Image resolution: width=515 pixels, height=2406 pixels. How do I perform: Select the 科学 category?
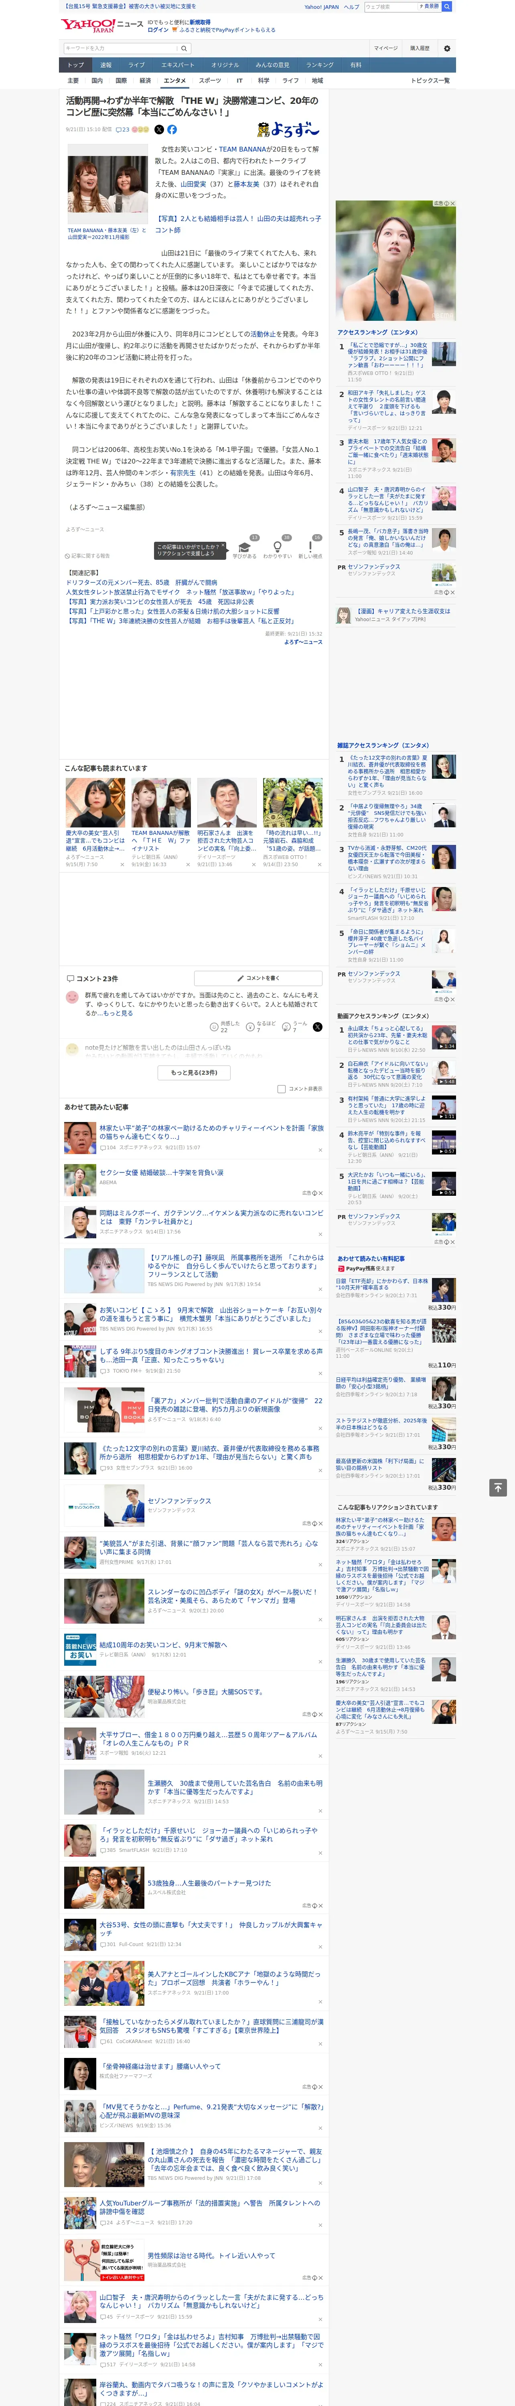[x=264, y=80]
